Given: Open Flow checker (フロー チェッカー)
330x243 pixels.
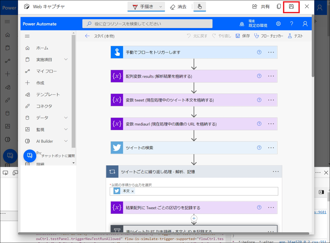Looking at the screenshot, I should tap(269, 36).
